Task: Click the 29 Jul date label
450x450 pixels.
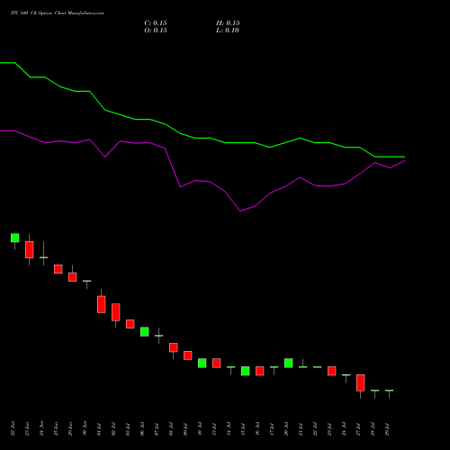Action: pos(387,428)
